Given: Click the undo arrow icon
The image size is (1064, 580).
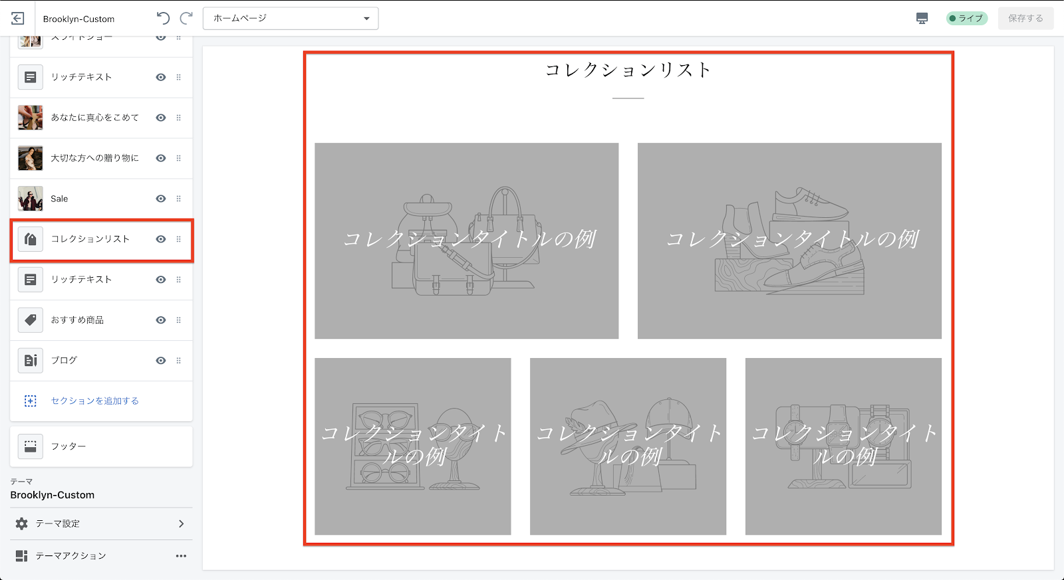Looking at the screenshot, I should (x=163, y=19).
